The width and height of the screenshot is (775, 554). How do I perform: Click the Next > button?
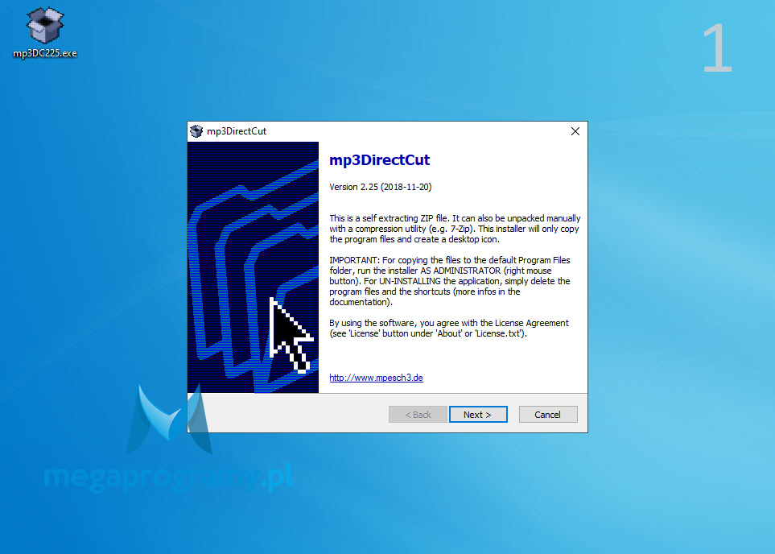pyautogui.click(x=478, y=415)
